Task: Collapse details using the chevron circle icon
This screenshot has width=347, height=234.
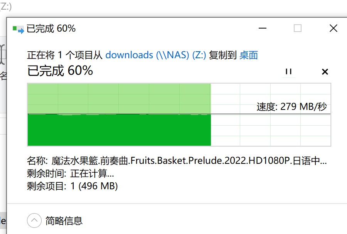Action: click(x=34, y=220)
